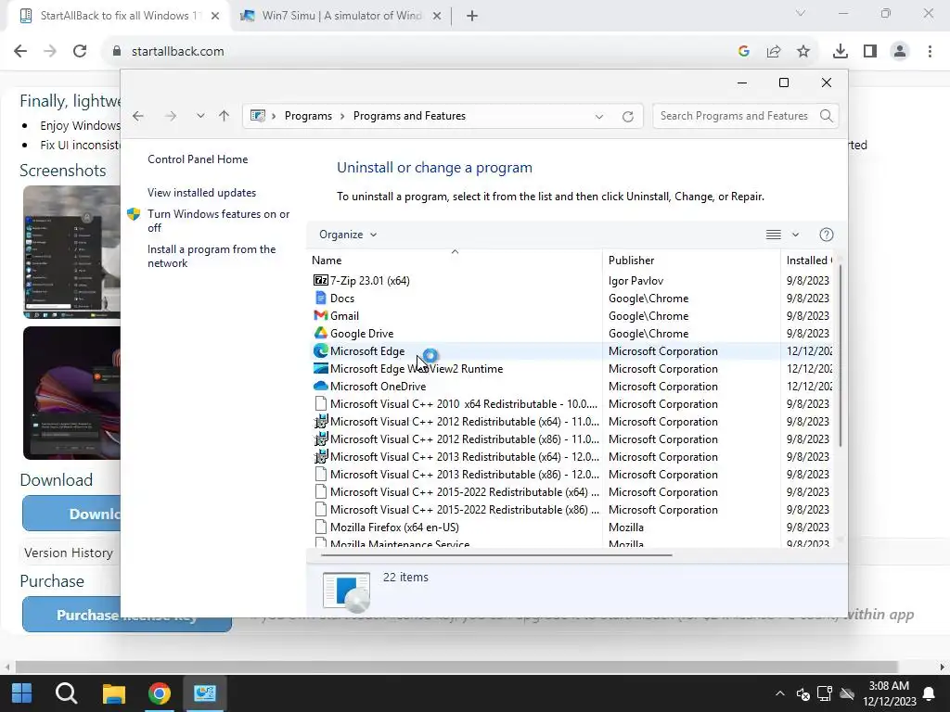
Task: Change view using the list view icon
Action: point(773,235)
